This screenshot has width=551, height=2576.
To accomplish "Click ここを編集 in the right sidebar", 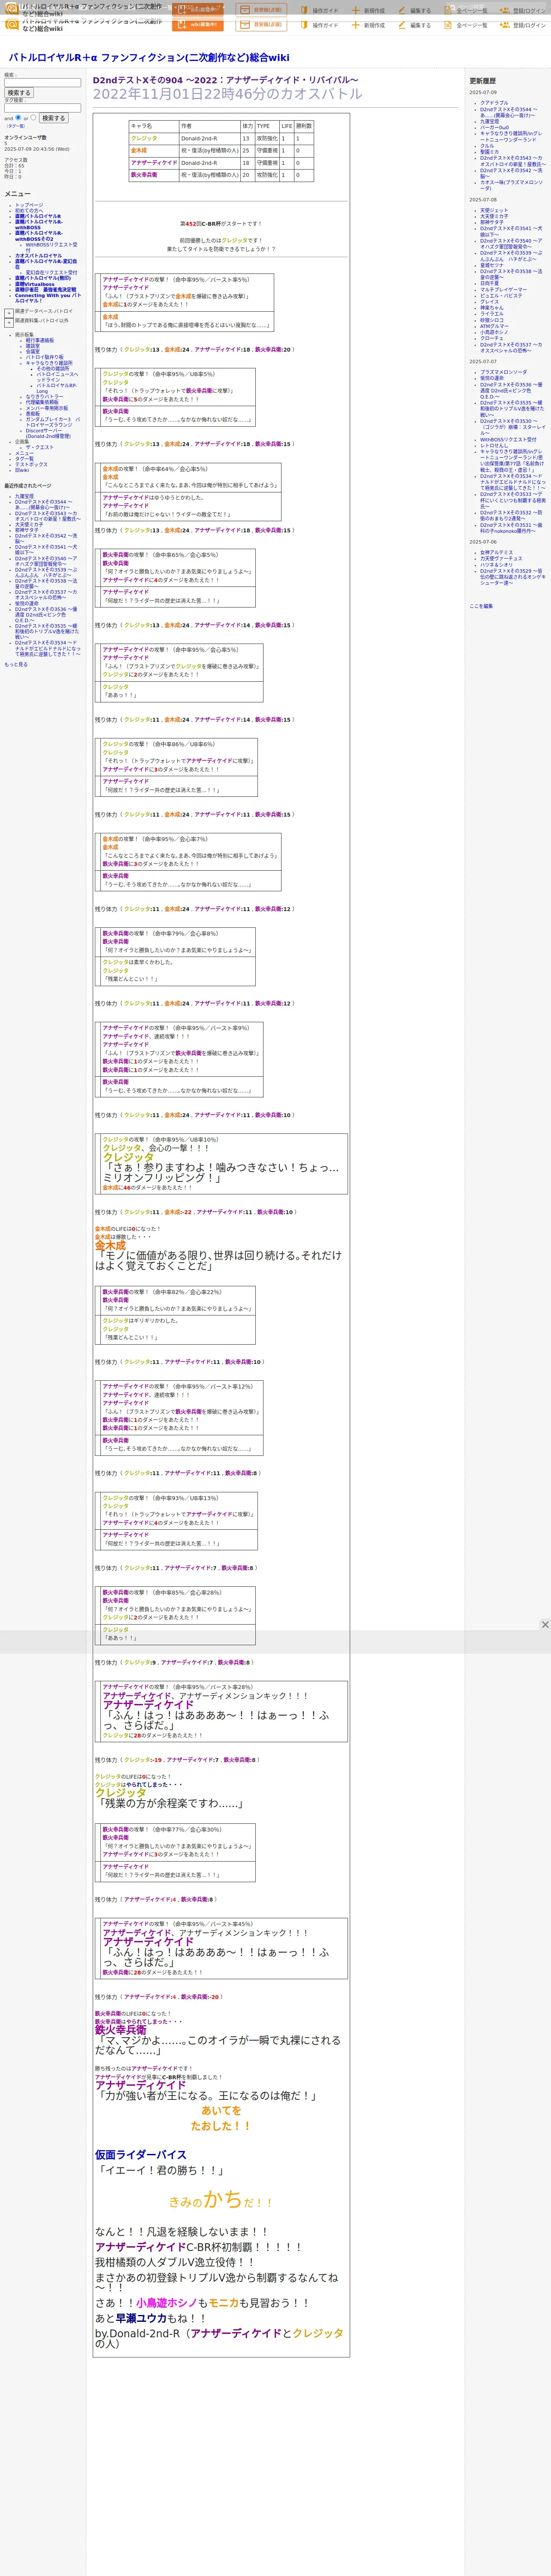I will point(481,606).
